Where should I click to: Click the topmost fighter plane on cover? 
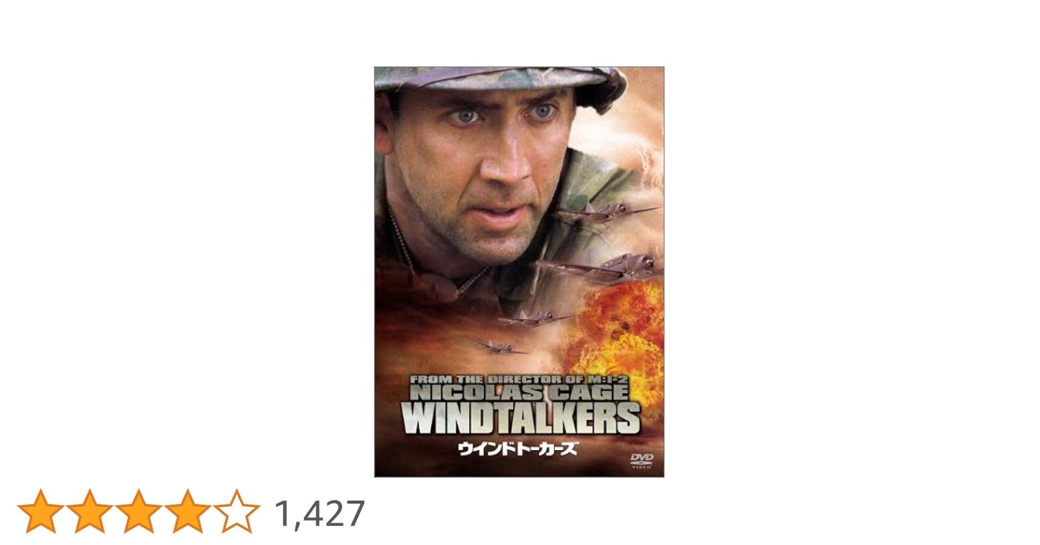(x=607, y=211)
